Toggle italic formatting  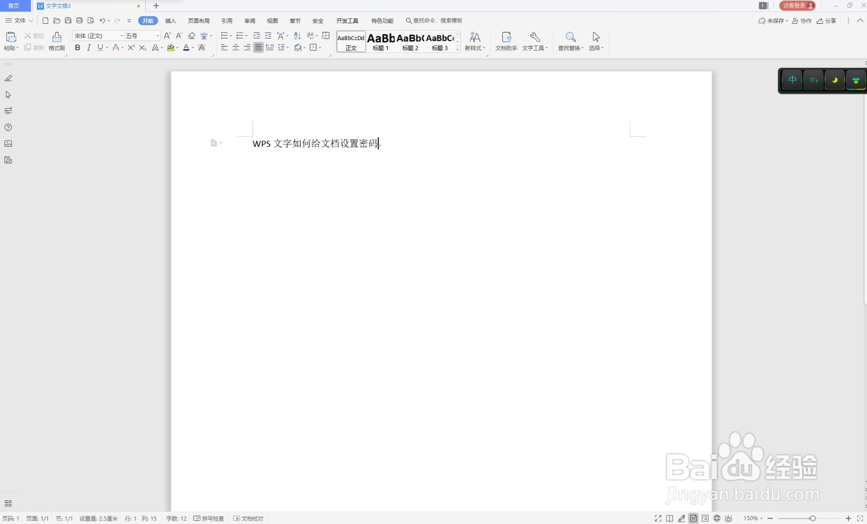[89, 48]
